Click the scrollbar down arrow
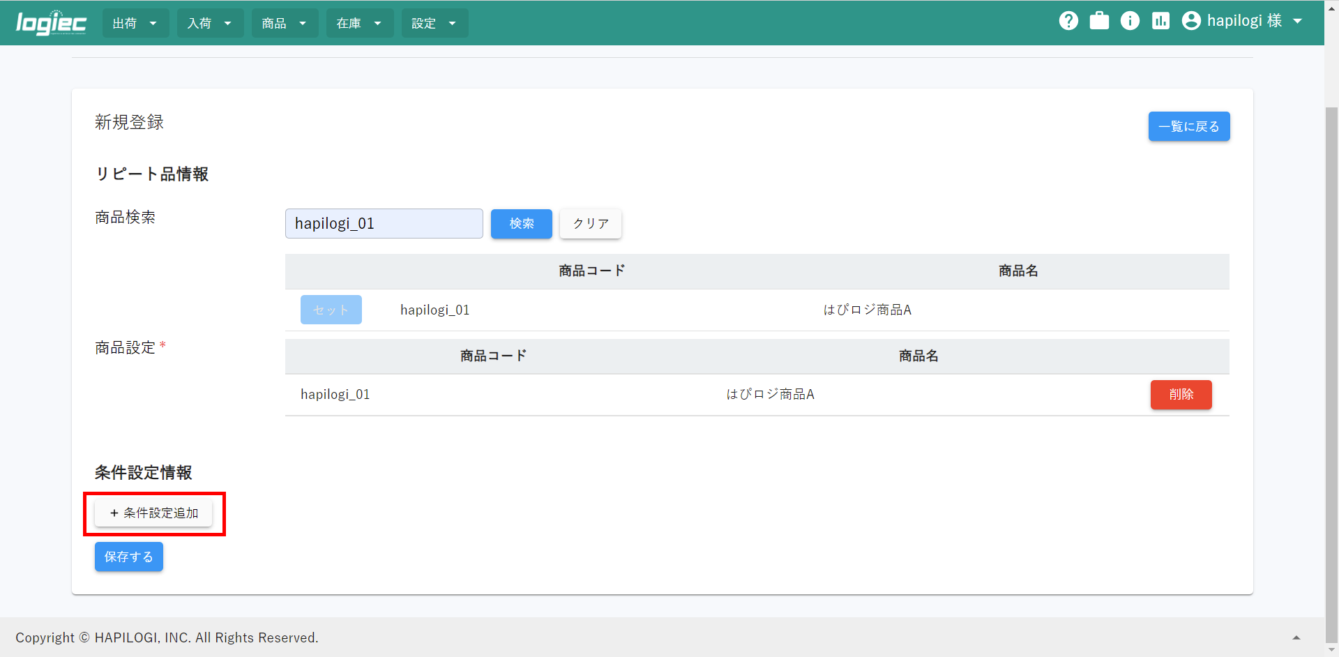Viewport: 1339px width, 657px height. click(x=1331, y=650)
